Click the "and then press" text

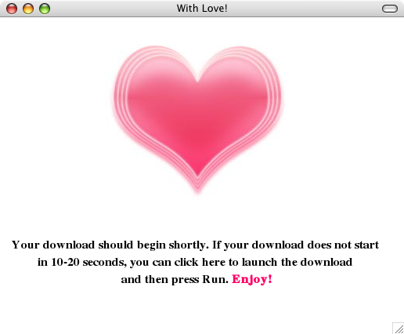point(160,280)
